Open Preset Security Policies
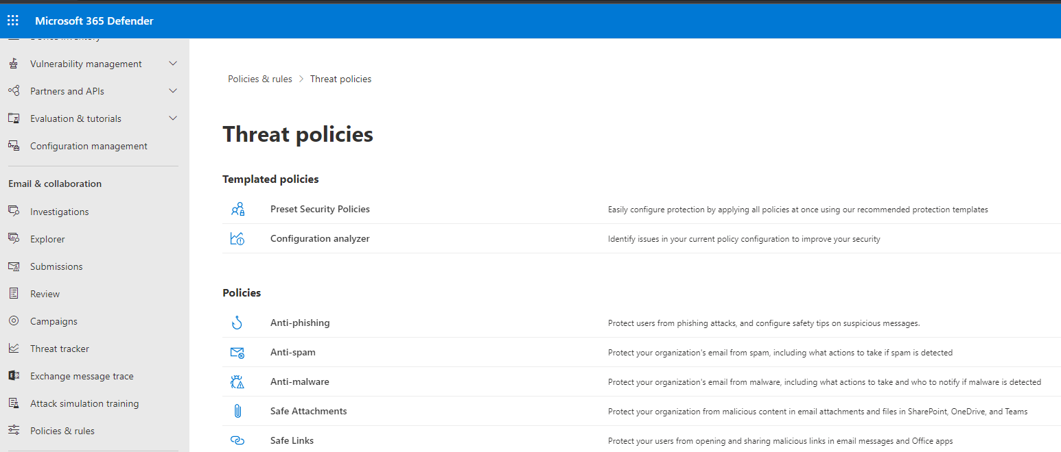 pyautogui.click(x=320, y=209)
